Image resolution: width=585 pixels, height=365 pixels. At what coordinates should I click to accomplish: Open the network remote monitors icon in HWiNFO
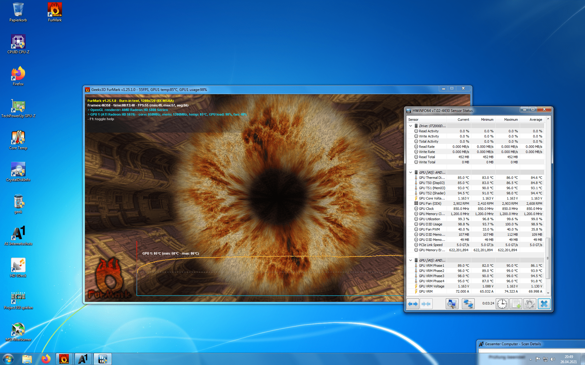[x=468, y=304]
